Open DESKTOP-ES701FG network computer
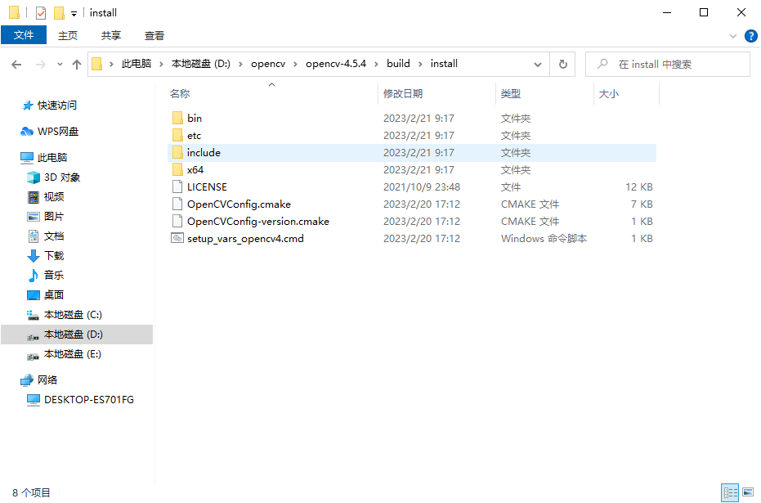 [x=89, y=400]
